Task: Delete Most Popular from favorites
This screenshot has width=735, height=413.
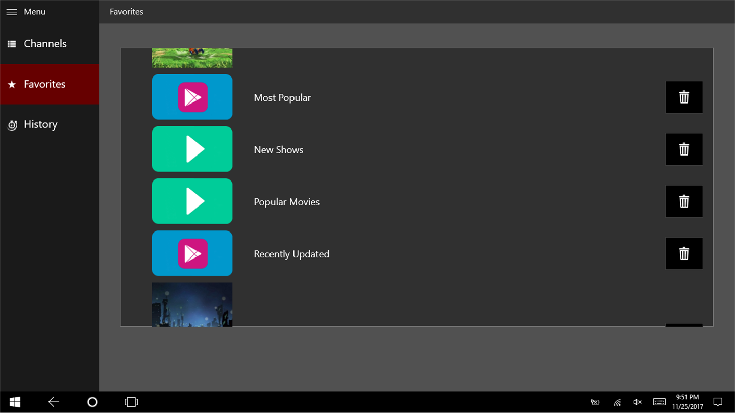Action: click(x=684, y=97)
